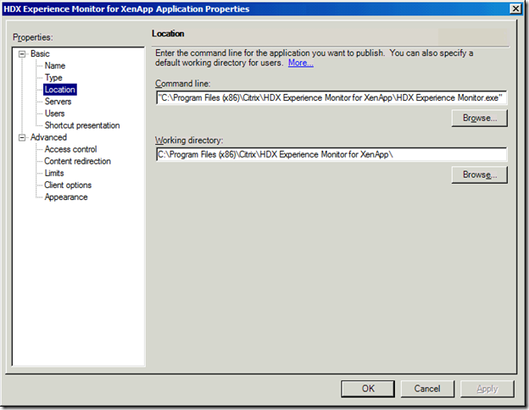Click into the Command line field
The image size is (529, 410).
[331, 97]
